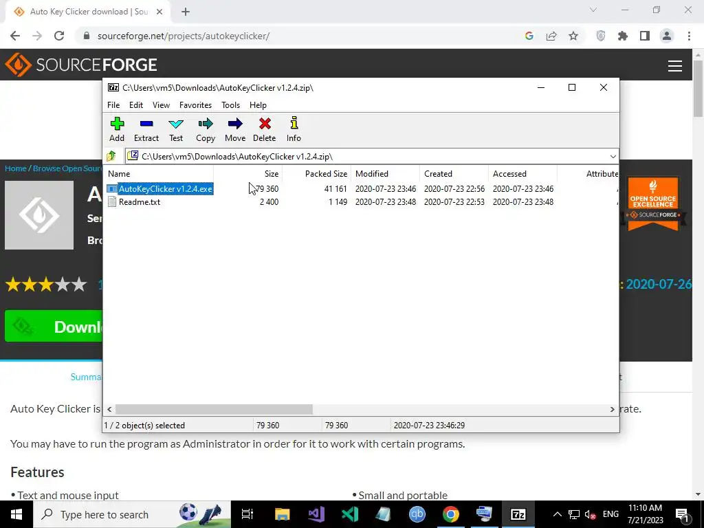This screenshot has width=704, height=528.
Task: Open File Explorer from the taskbar
Action: (x=283, y=514)
